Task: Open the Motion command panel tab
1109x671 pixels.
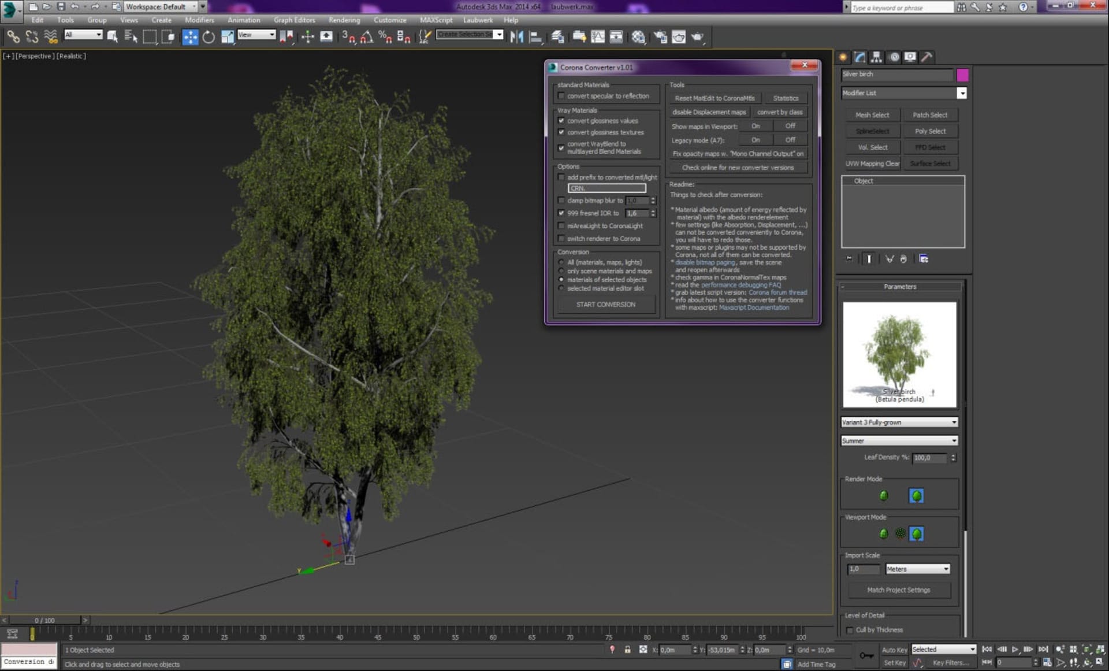Action: pyautogui.click(x=894, y=57)
